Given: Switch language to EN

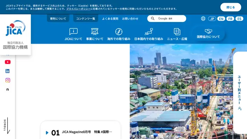Looking at the screenshot, I should coord(221,19).
